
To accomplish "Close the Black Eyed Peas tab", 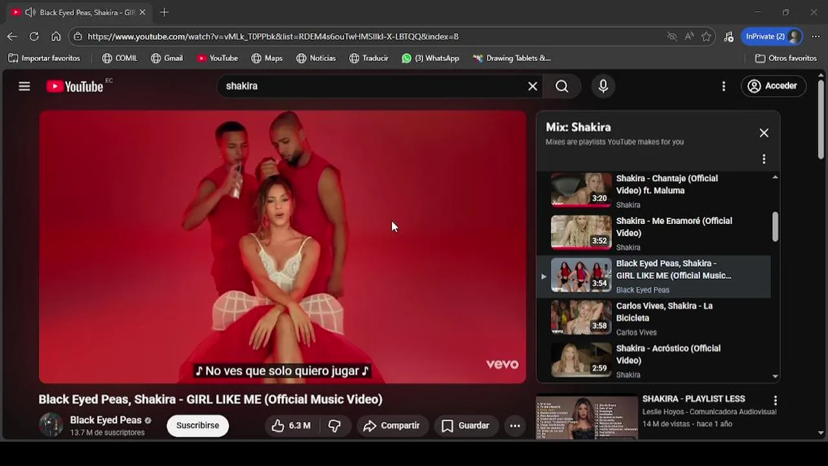I will pos(142,12).
